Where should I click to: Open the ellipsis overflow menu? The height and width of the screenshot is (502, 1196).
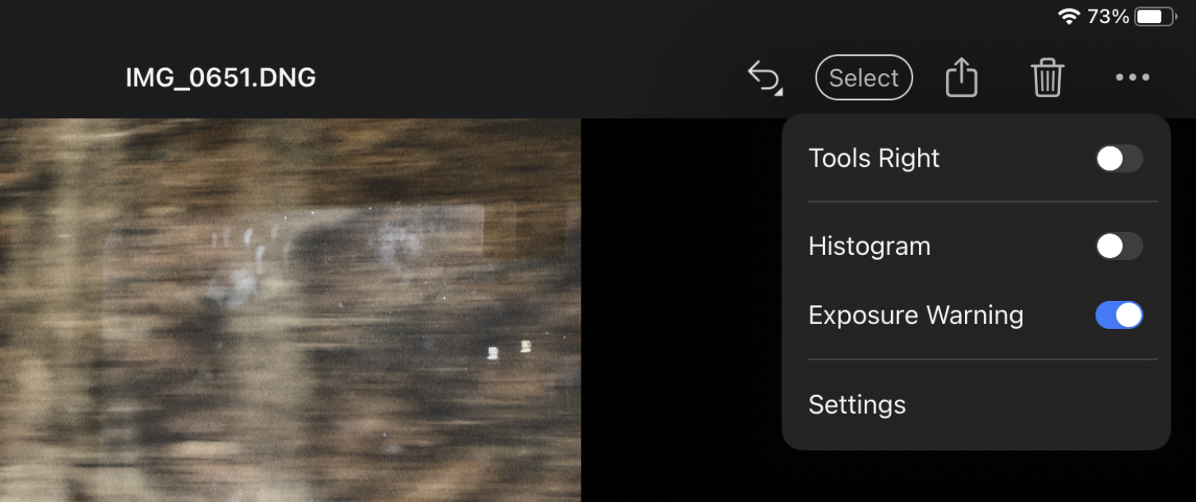(1132, 77)
